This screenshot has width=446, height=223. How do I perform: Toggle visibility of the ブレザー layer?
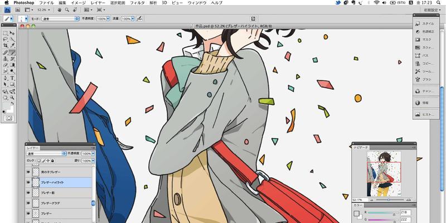pyautogui.click(x=28, y=213)
